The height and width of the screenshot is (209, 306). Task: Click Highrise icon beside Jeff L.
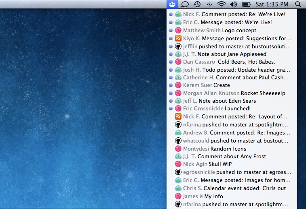point(178,101)
